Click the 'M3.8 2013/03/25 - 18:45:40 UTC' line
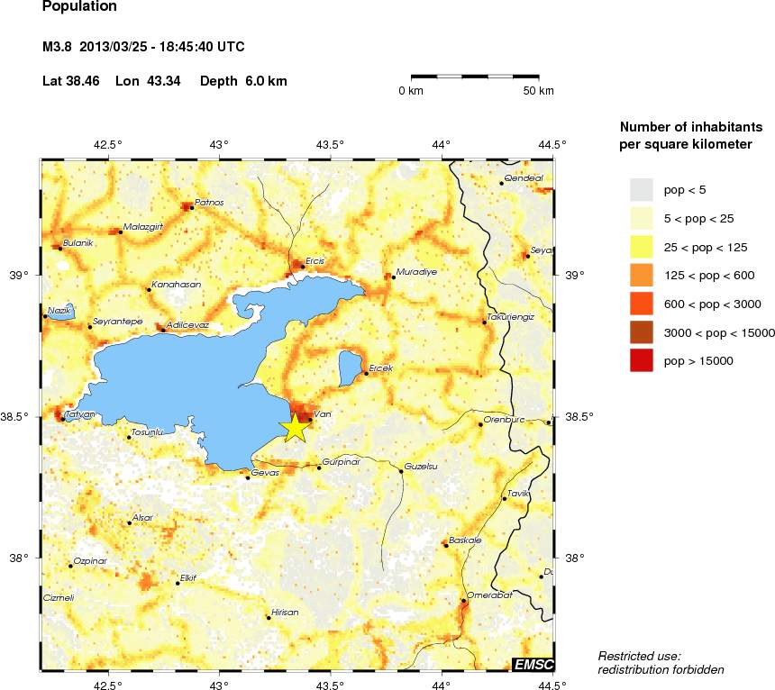The width and height of the screenshot is (775, 690). [x=143, y=47]
